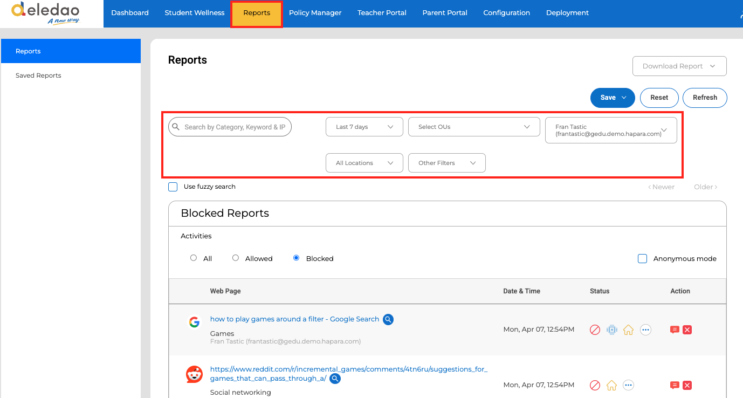The image size is (743, 398).
Task: Click the red comment icon in Google Search row
Action: 675,330
